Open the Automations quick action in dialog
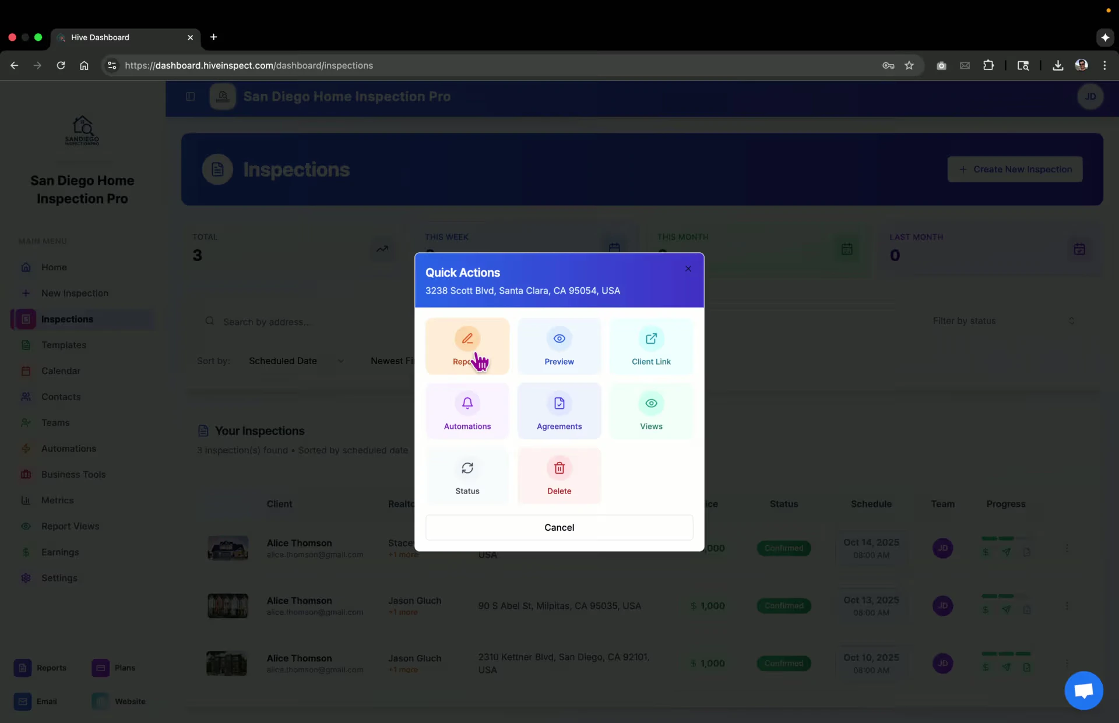The height and width of the screenshot is (723, 1119). click(467, 411)
